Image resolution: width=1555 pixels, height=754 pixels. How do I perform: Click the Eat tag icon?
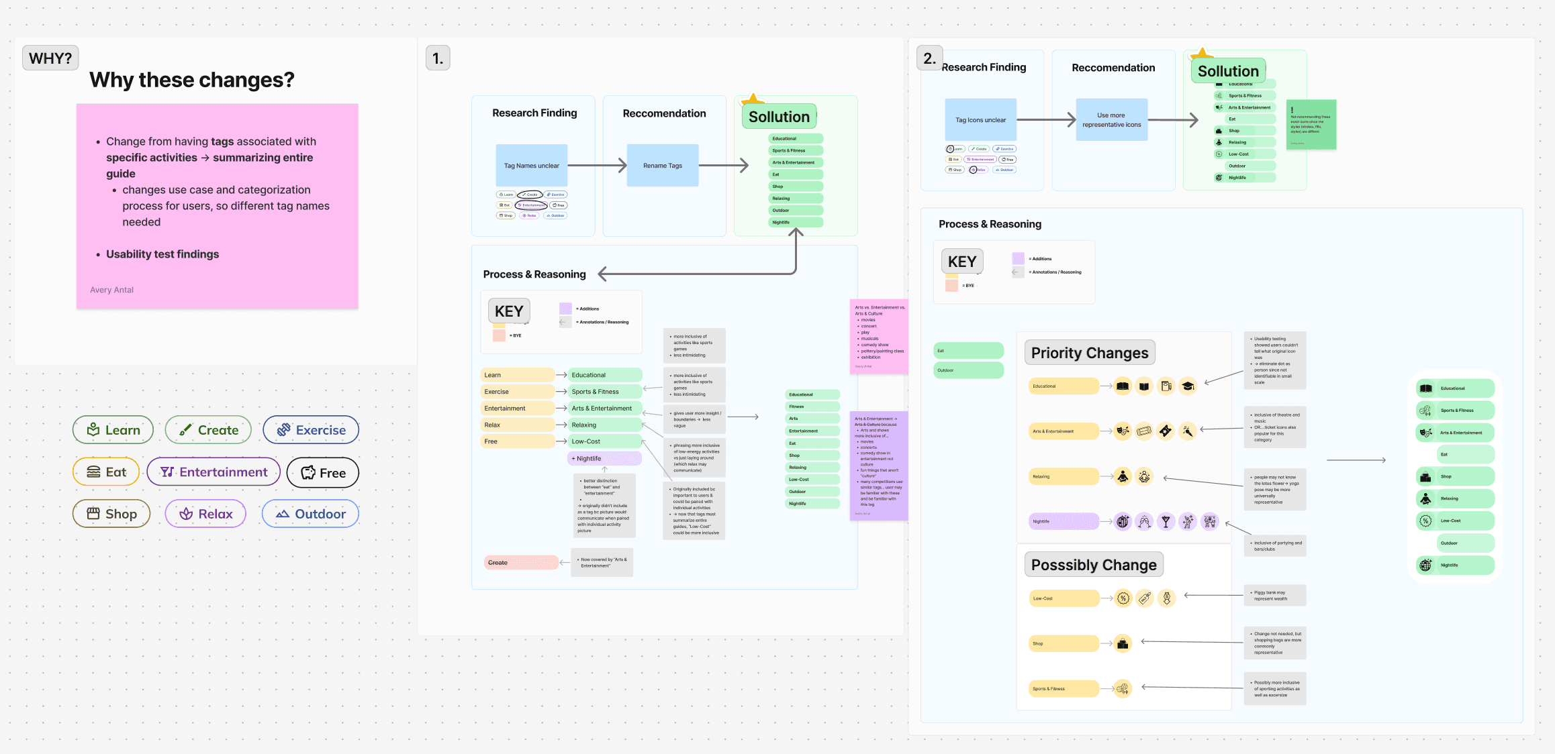pos(94,472)
